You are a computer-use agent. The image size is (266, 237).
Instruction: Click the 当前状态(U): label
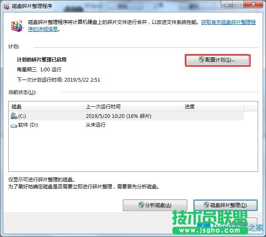(22, 92)
